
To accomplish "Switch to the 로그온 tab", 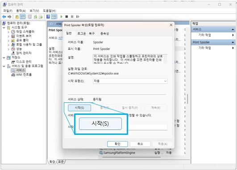I will pyautogui.click(x=82, y=34).
